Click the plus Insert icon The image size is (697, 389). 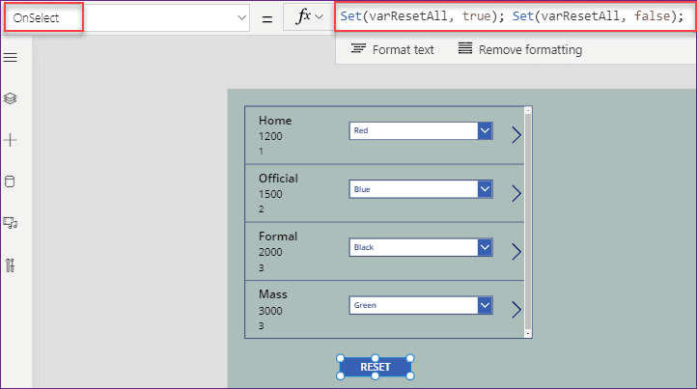point(11,140)
